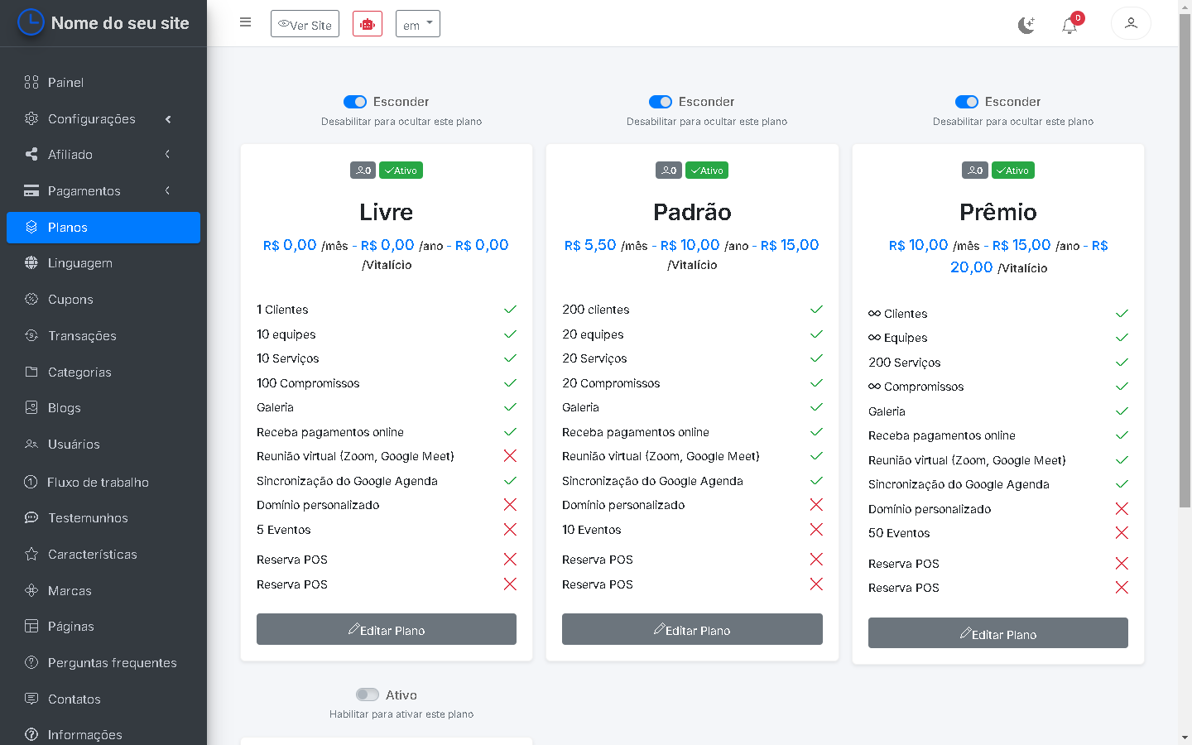Open the 'em' language dropdown
Viewport: 1192px width, 745px height.
coord(417,24)
